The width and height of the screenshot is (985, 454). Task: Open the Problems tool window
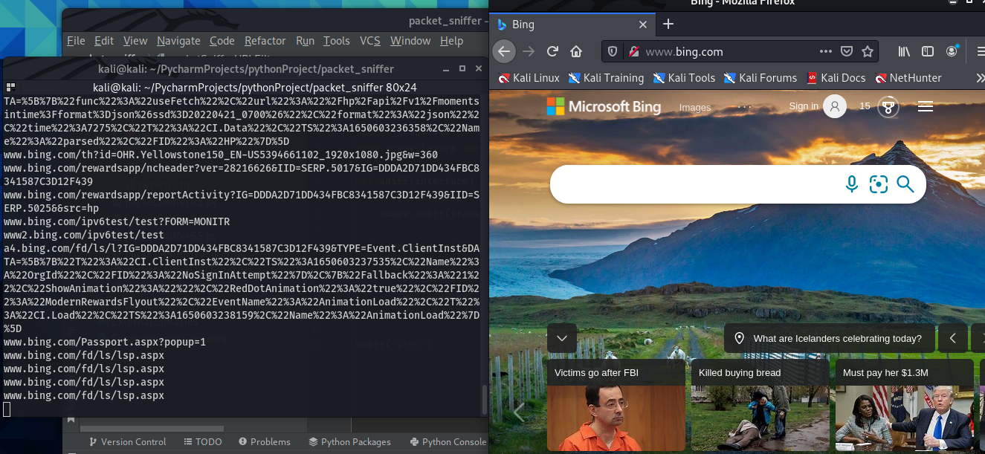[263, 441]
